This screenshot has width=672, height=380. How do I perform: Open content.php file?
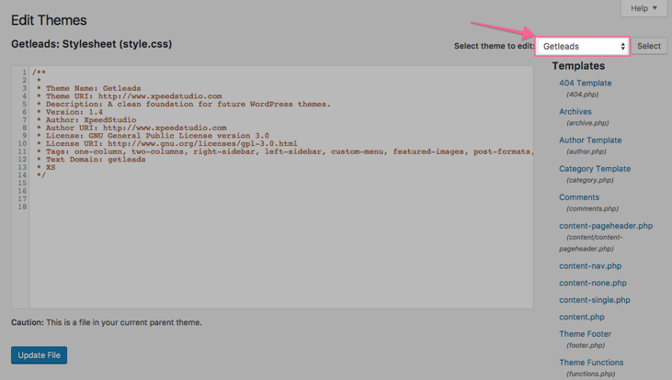[581, 317]
